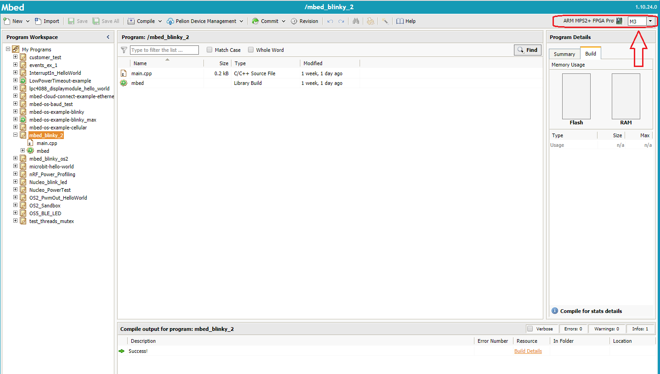
Task: Enable the Whole Word checkbox
Action: coord(251,50)
